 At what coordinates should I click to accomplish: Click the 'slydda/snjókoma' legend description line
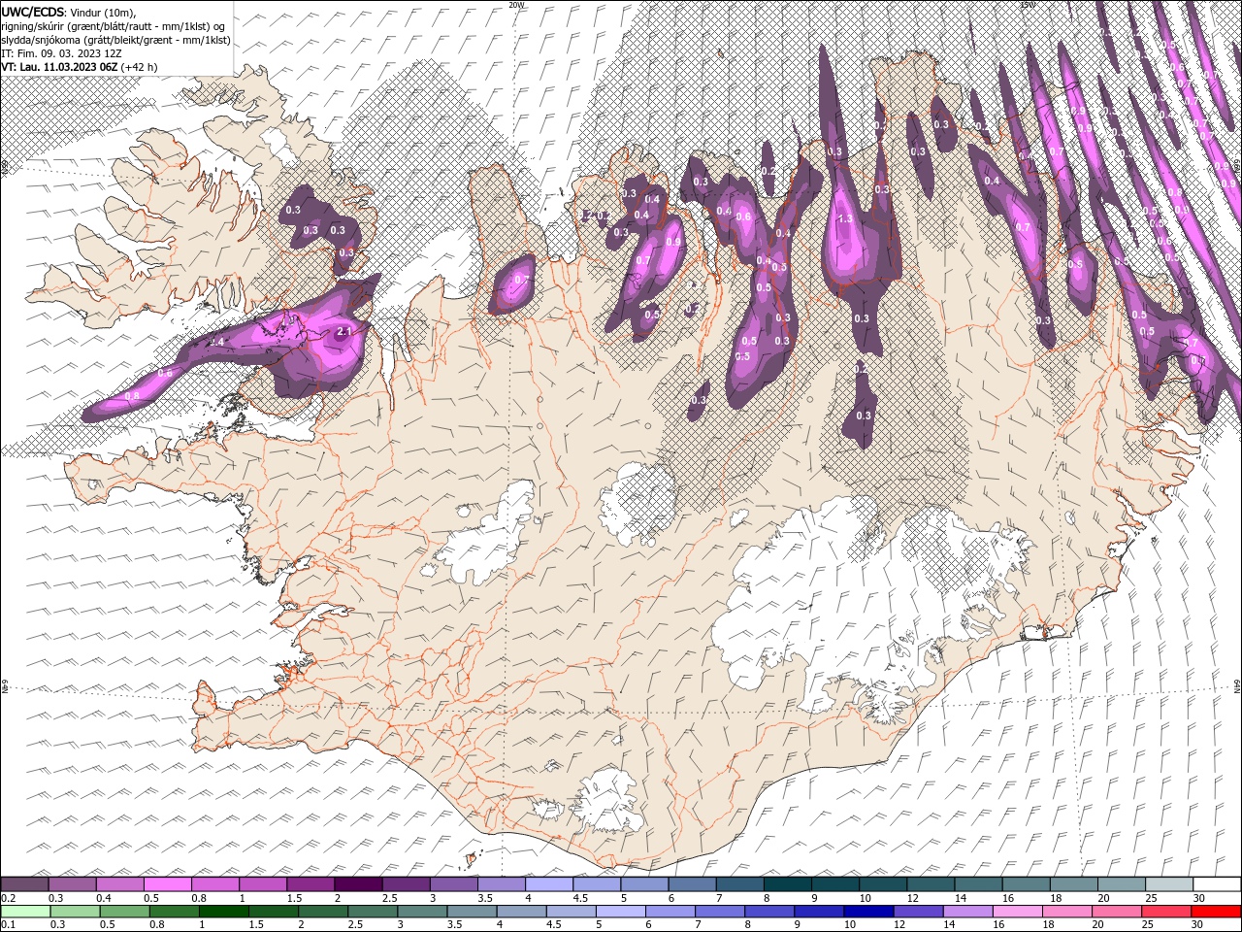pos(115,40)
